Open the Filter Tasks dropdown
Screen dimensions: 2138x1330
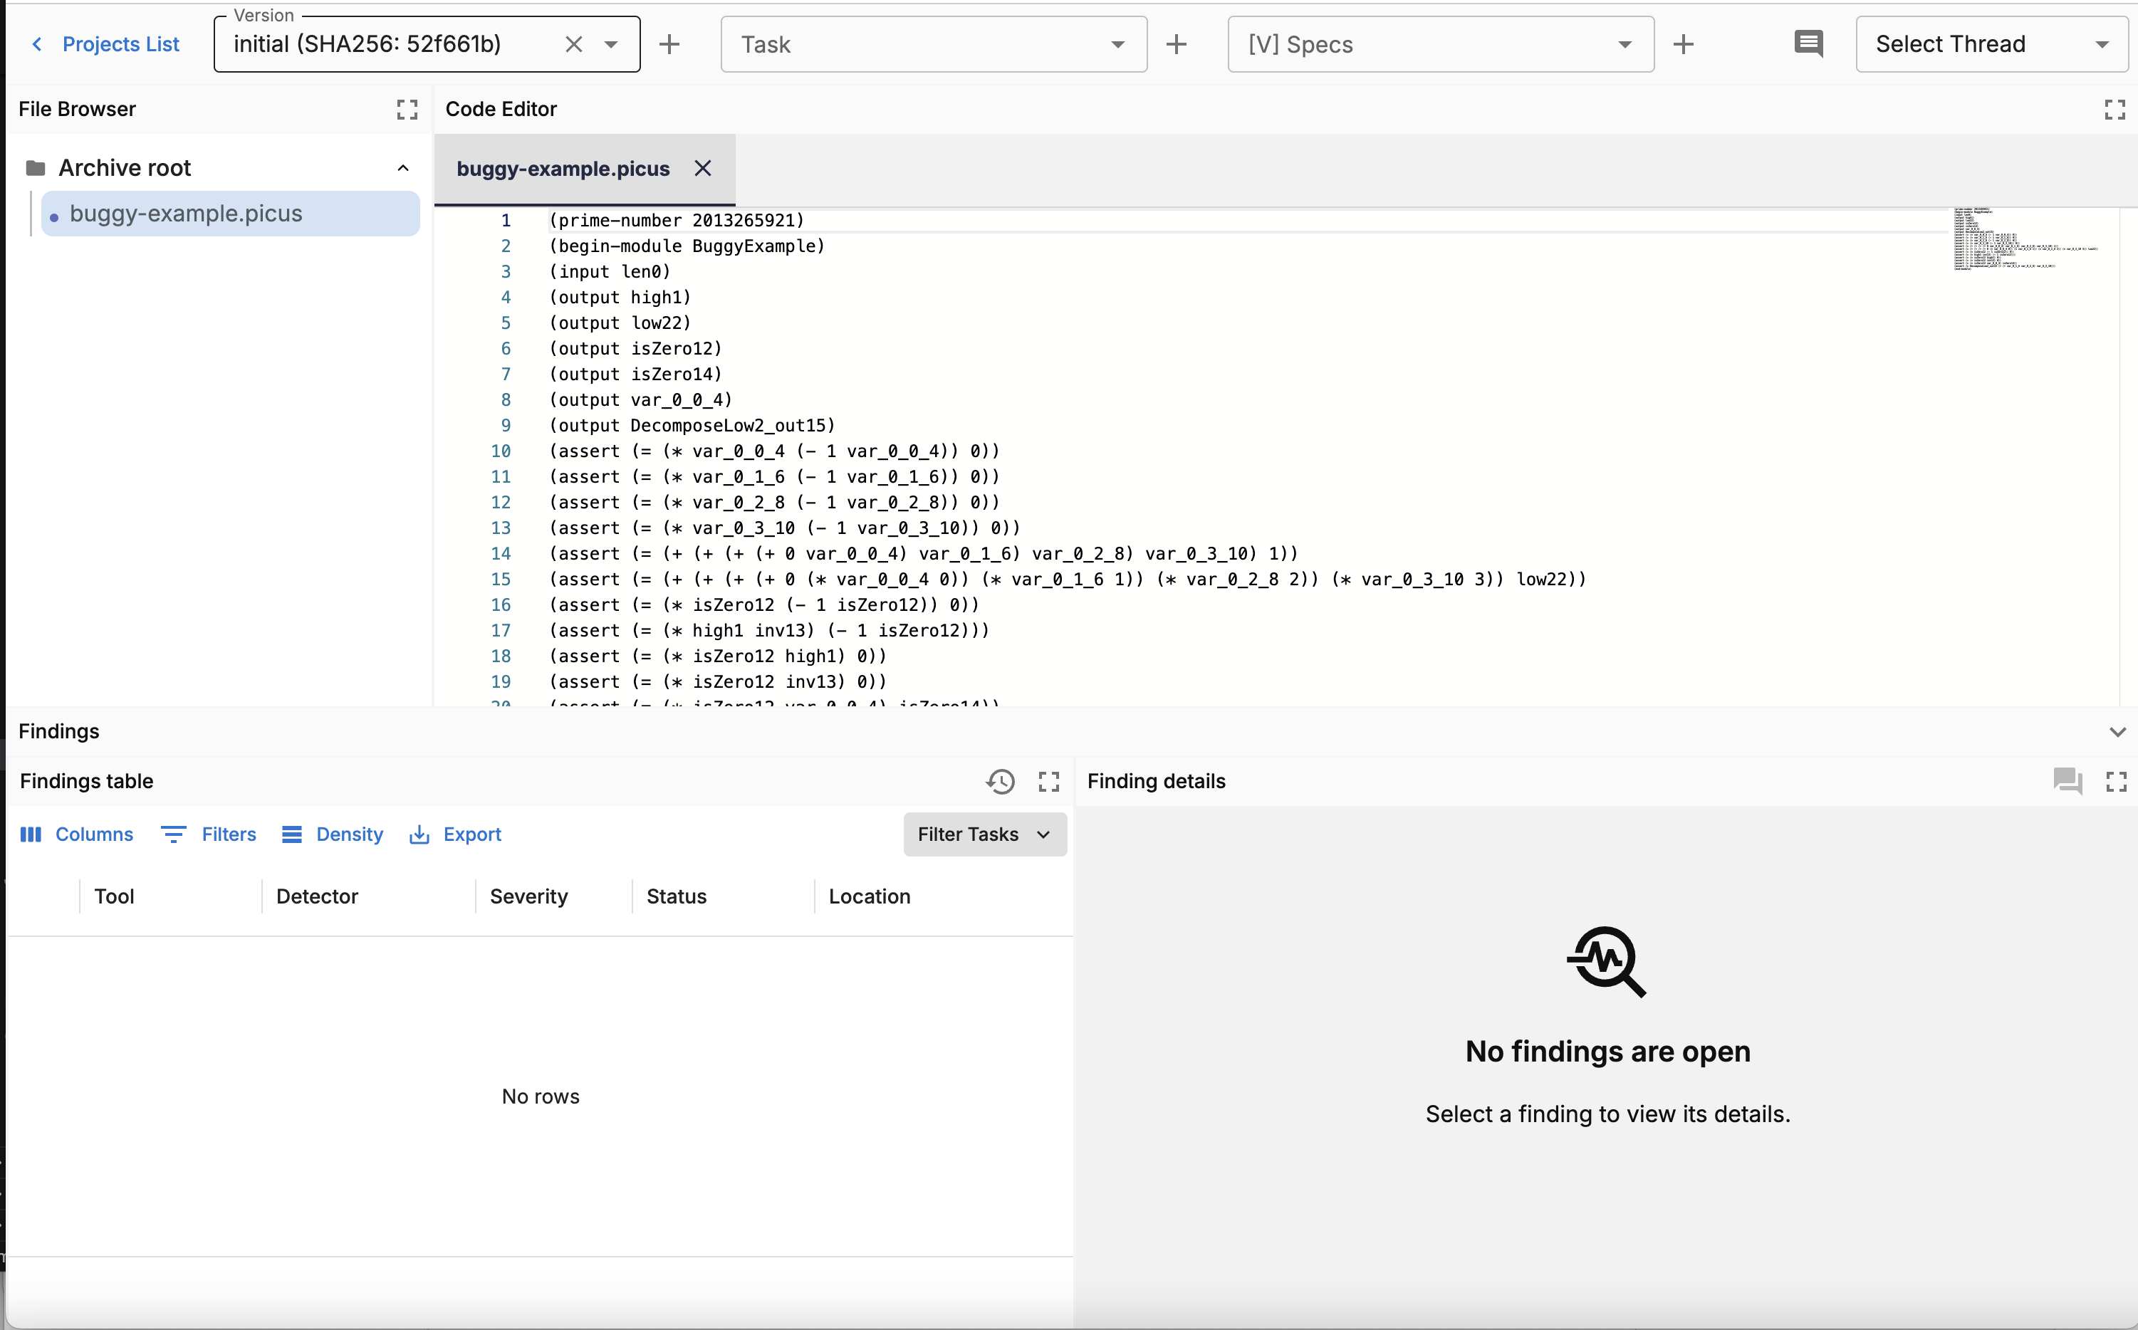point(984,834)
